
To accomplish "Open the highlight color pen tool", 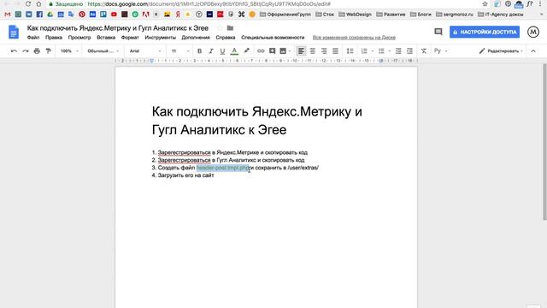I will pos(247,51).
